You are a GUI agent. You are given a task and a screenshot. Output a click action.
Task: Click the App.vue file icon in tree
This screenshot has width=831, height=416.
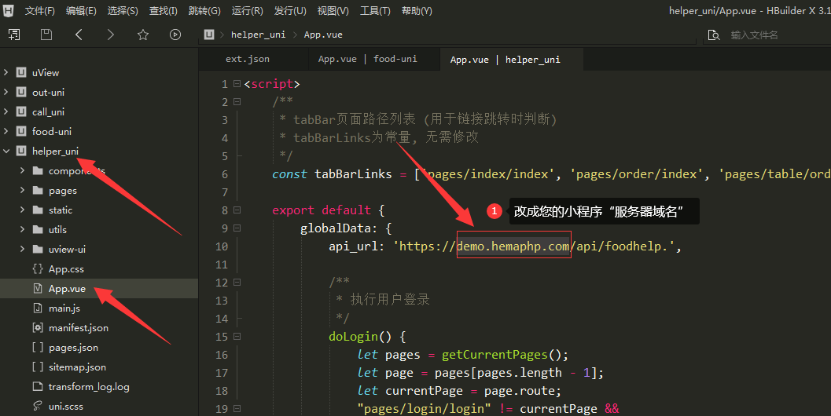click(38, 288)
